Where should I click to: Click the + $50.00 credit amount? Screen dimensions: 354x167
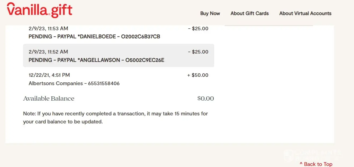tap(198, 75)
